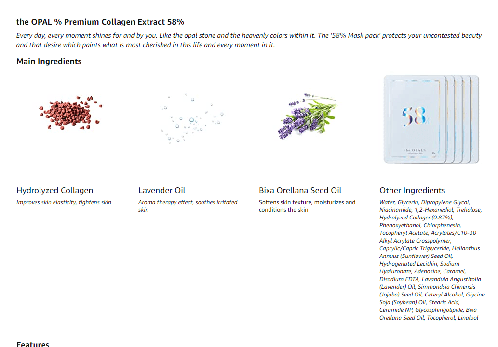Click the Hydrolyzed Collagen heading
The width and height of the screenshot is (498, 347).
[x=55, y=190]
